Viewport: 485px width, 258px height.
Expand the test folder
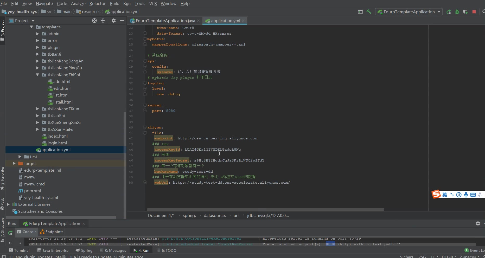[x=20, y=157]
